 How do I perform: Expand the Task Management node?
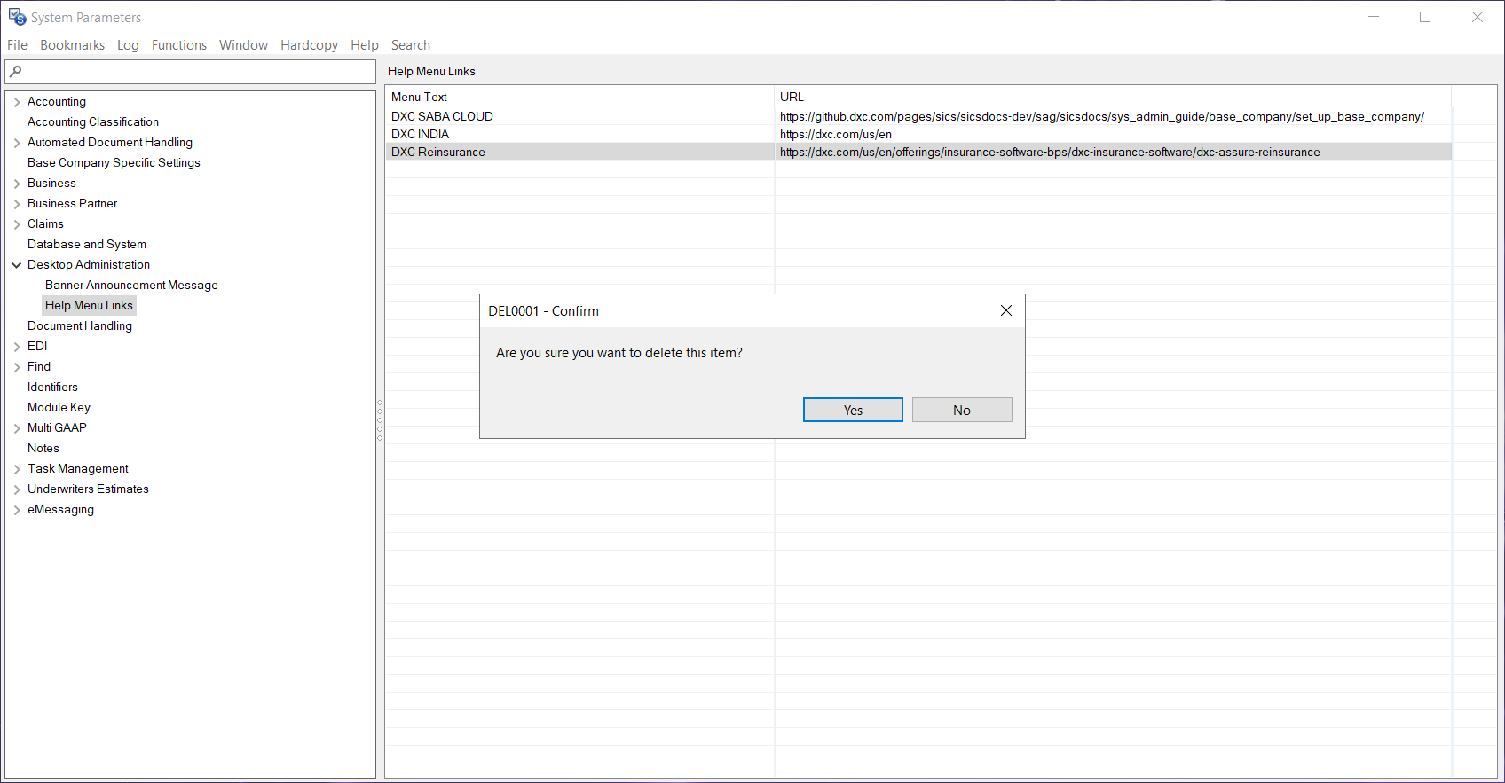[x=17, y=469]
